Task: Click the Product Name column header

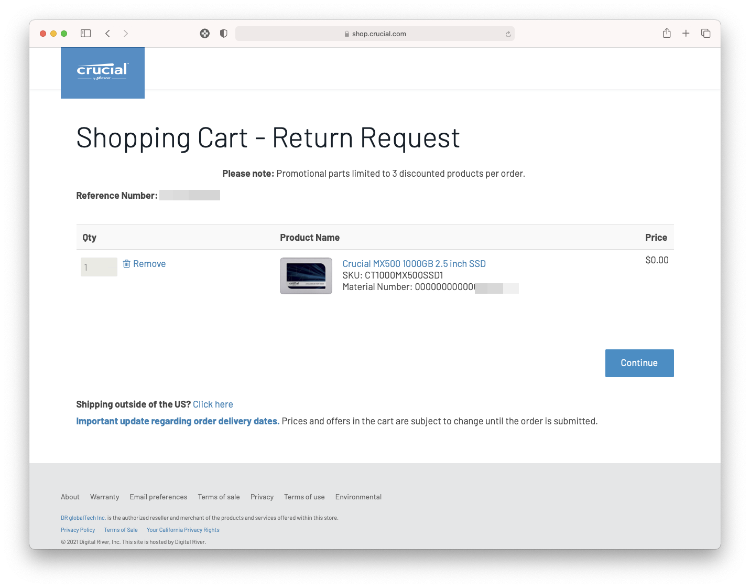Action: (310, 238)
